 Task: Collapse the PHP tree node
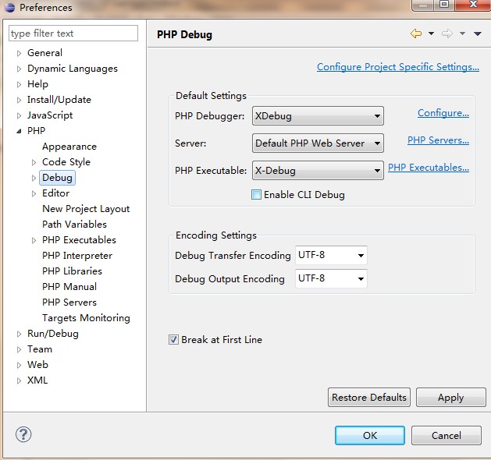(x=19, y=131)
